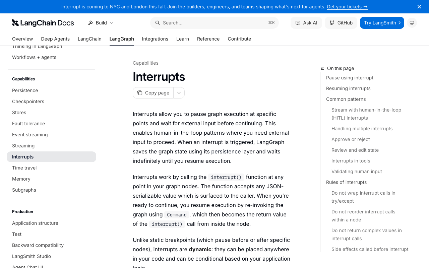Click the Ask AI chat icon
The width and height of the screenshot is (429, 268).
pos(298,23)
